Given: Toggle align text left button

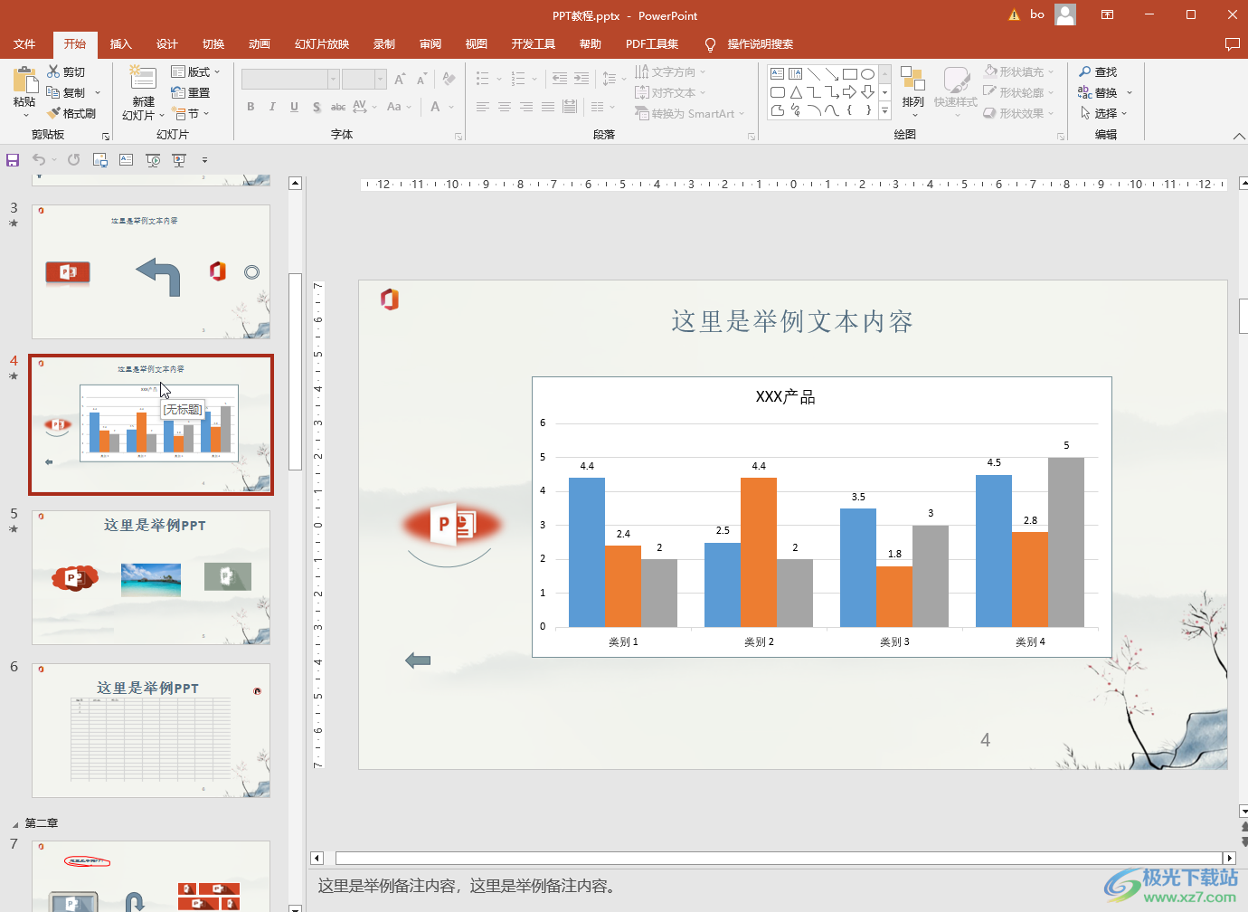Looking at the screenshot, I should [483, 107].
